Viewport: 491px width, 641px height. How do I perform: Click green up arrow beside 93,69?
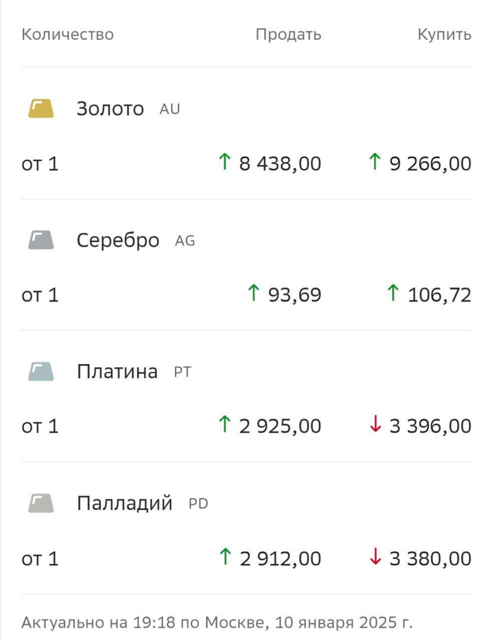point(254,293)
